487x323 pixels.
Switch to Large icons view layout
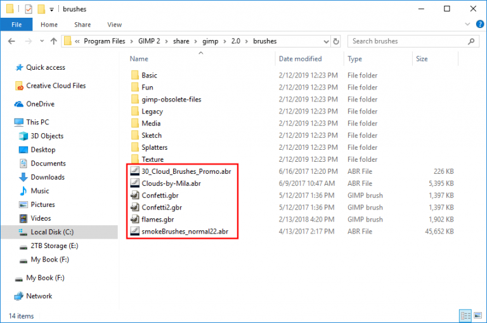click(x=478, y=316)
